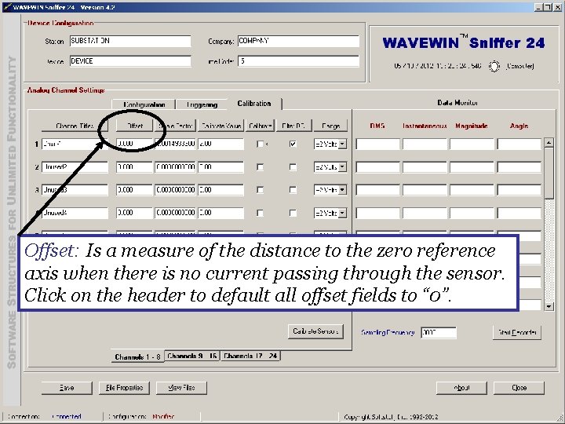
Task: Click the Unused4 Offset field
Action: tap(134, 213)
